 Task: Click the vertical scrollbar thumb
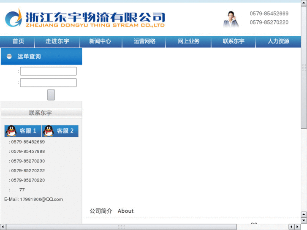click(x=304, y=68)
